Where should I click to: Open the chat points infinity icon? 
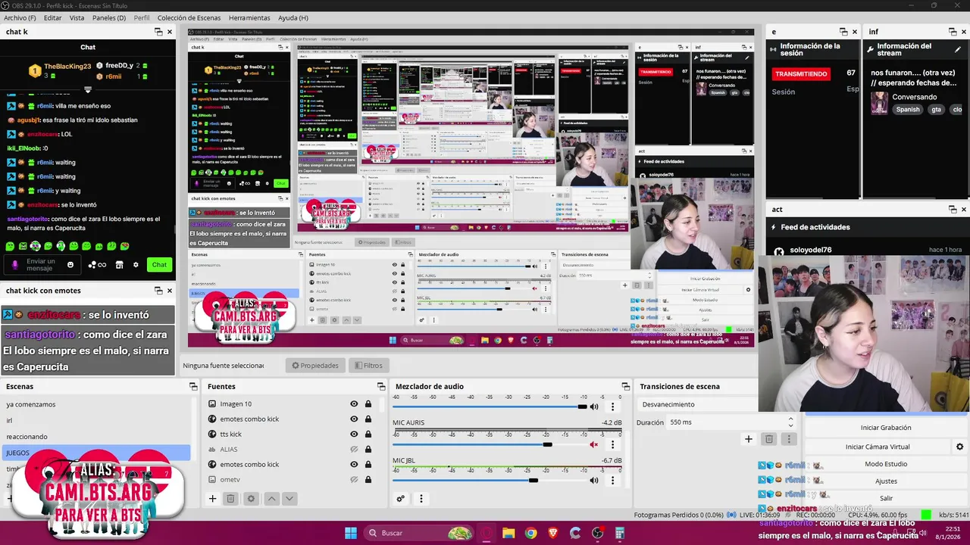[97, 264]
